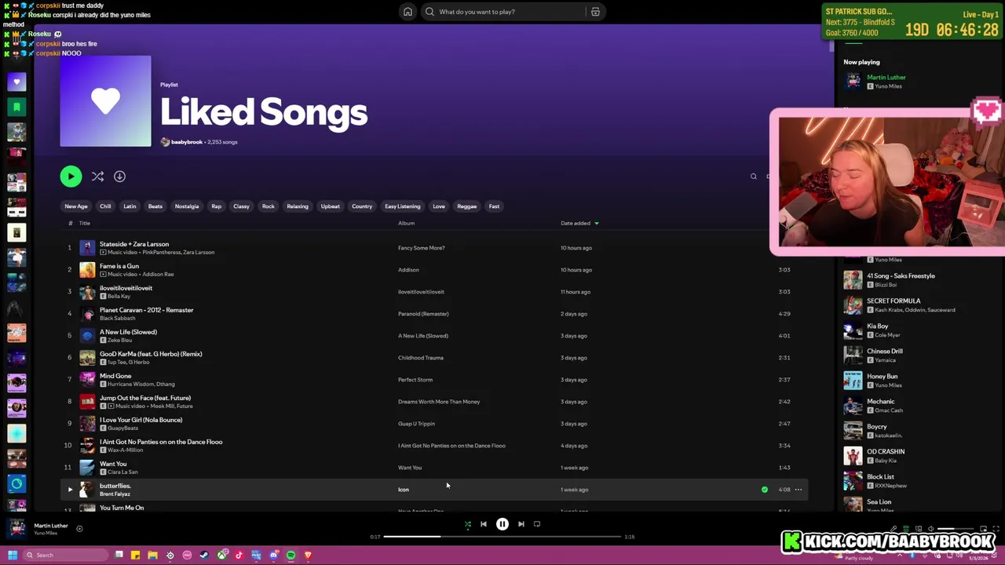Viewport: 1005px width, 565px height.
Task: Filter songs by Rock
Action: (269, 206)
